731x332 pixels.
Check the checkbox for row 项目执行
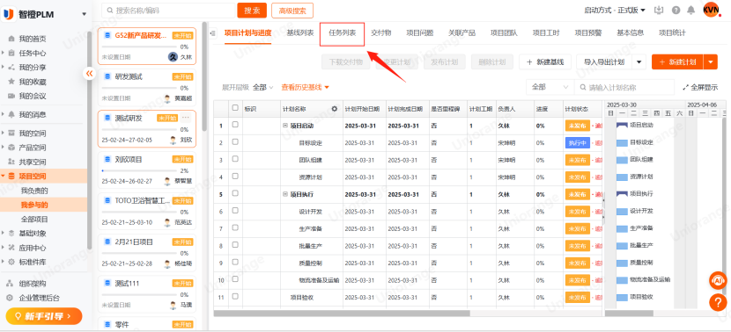point(235,193)
